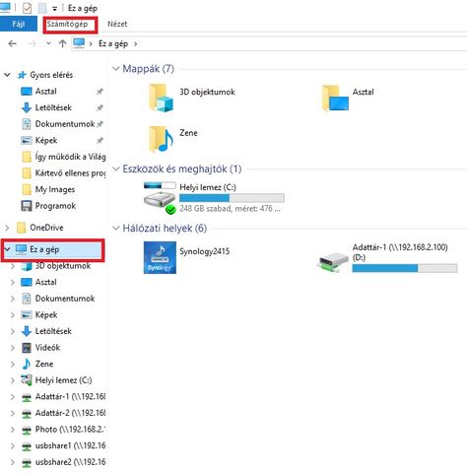The height and width of the screenshot is (473, 467).
Task: Open Synology2415 media server icon
Action: pos(160,258)
